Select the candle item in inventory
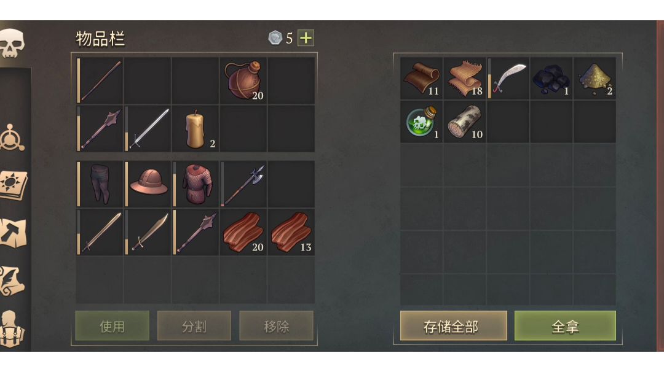The width and height of the screenshot is (664, 372). tap(196, 128)
